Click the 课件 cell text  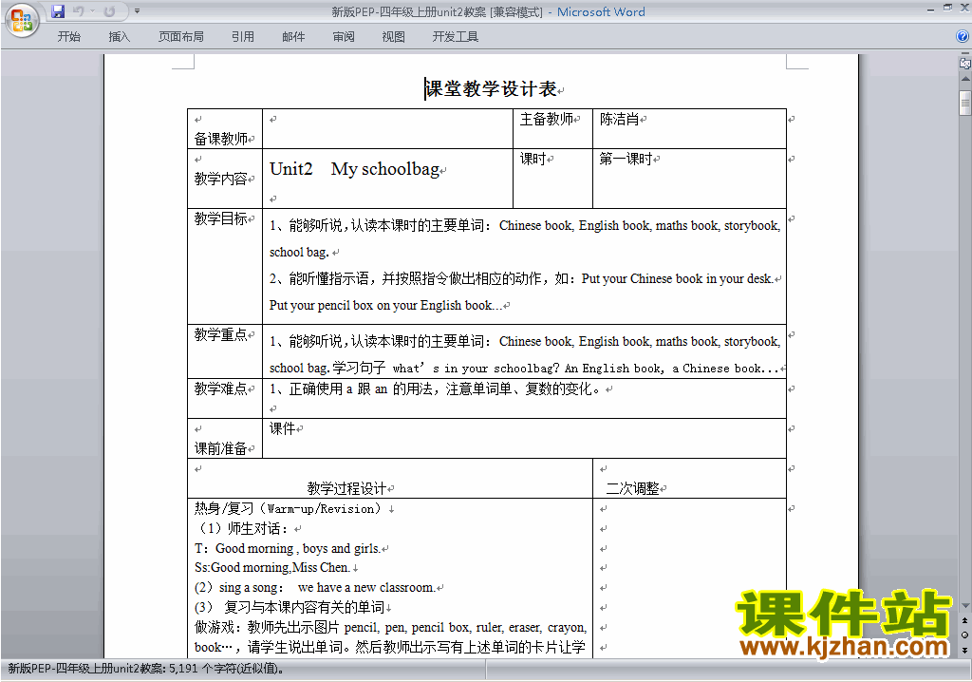tap(283, 428)
